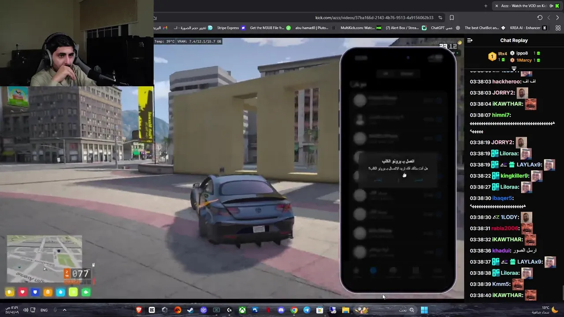Select top gifter IRx4 in the leaderboard
The width and height of the screenshot is (564, 317).
498,56
